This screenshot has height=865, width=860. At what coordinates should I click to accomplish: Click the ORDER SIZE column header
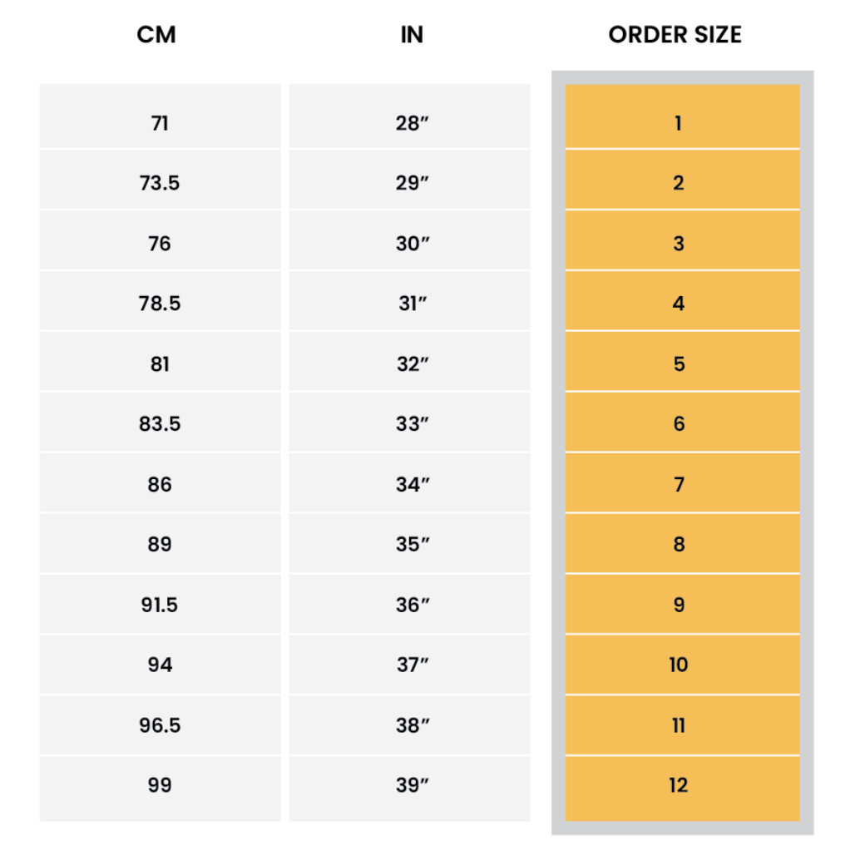pyautogui.click(x=675, y=35)
